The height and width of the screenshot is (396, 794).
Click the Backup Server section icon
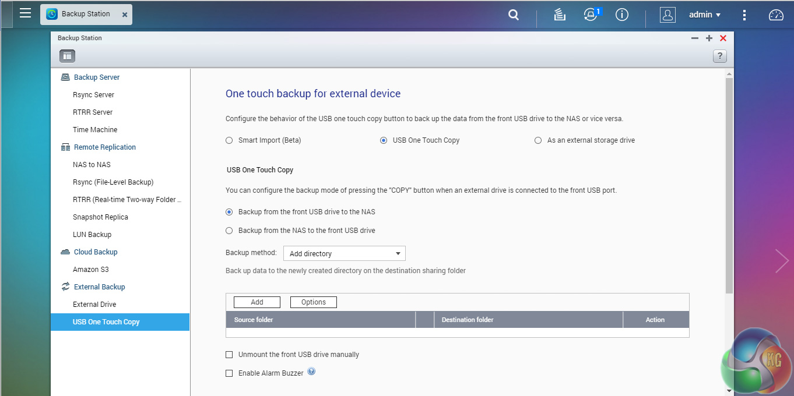click(65, 77)
